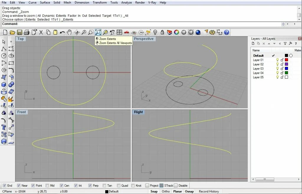
Task: Open the Top viewport title menu
Action: point(21,39)
